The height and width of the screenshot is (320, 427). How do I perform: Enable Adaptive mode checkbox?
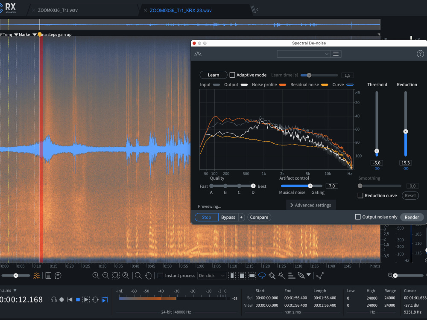tap(232, 75)
